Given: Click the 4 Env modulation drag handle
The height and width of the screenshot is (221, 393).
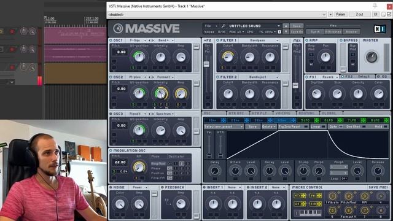Looking at the screenshot, I should click(x=294, y=120).
